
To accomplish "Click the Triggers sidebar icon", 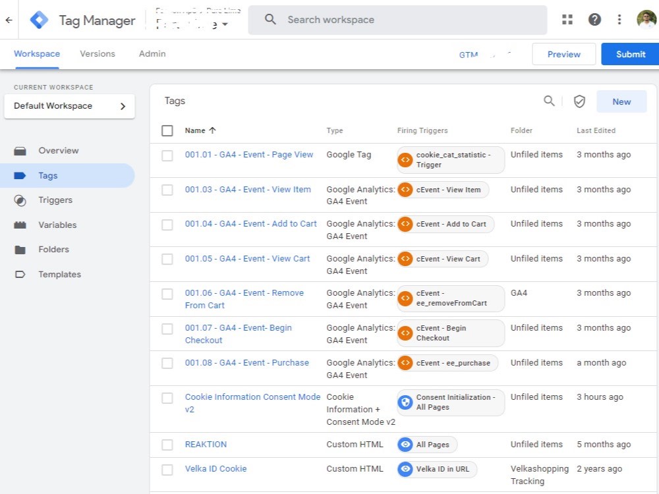I will pyautogui.click(x=20, y=200).
